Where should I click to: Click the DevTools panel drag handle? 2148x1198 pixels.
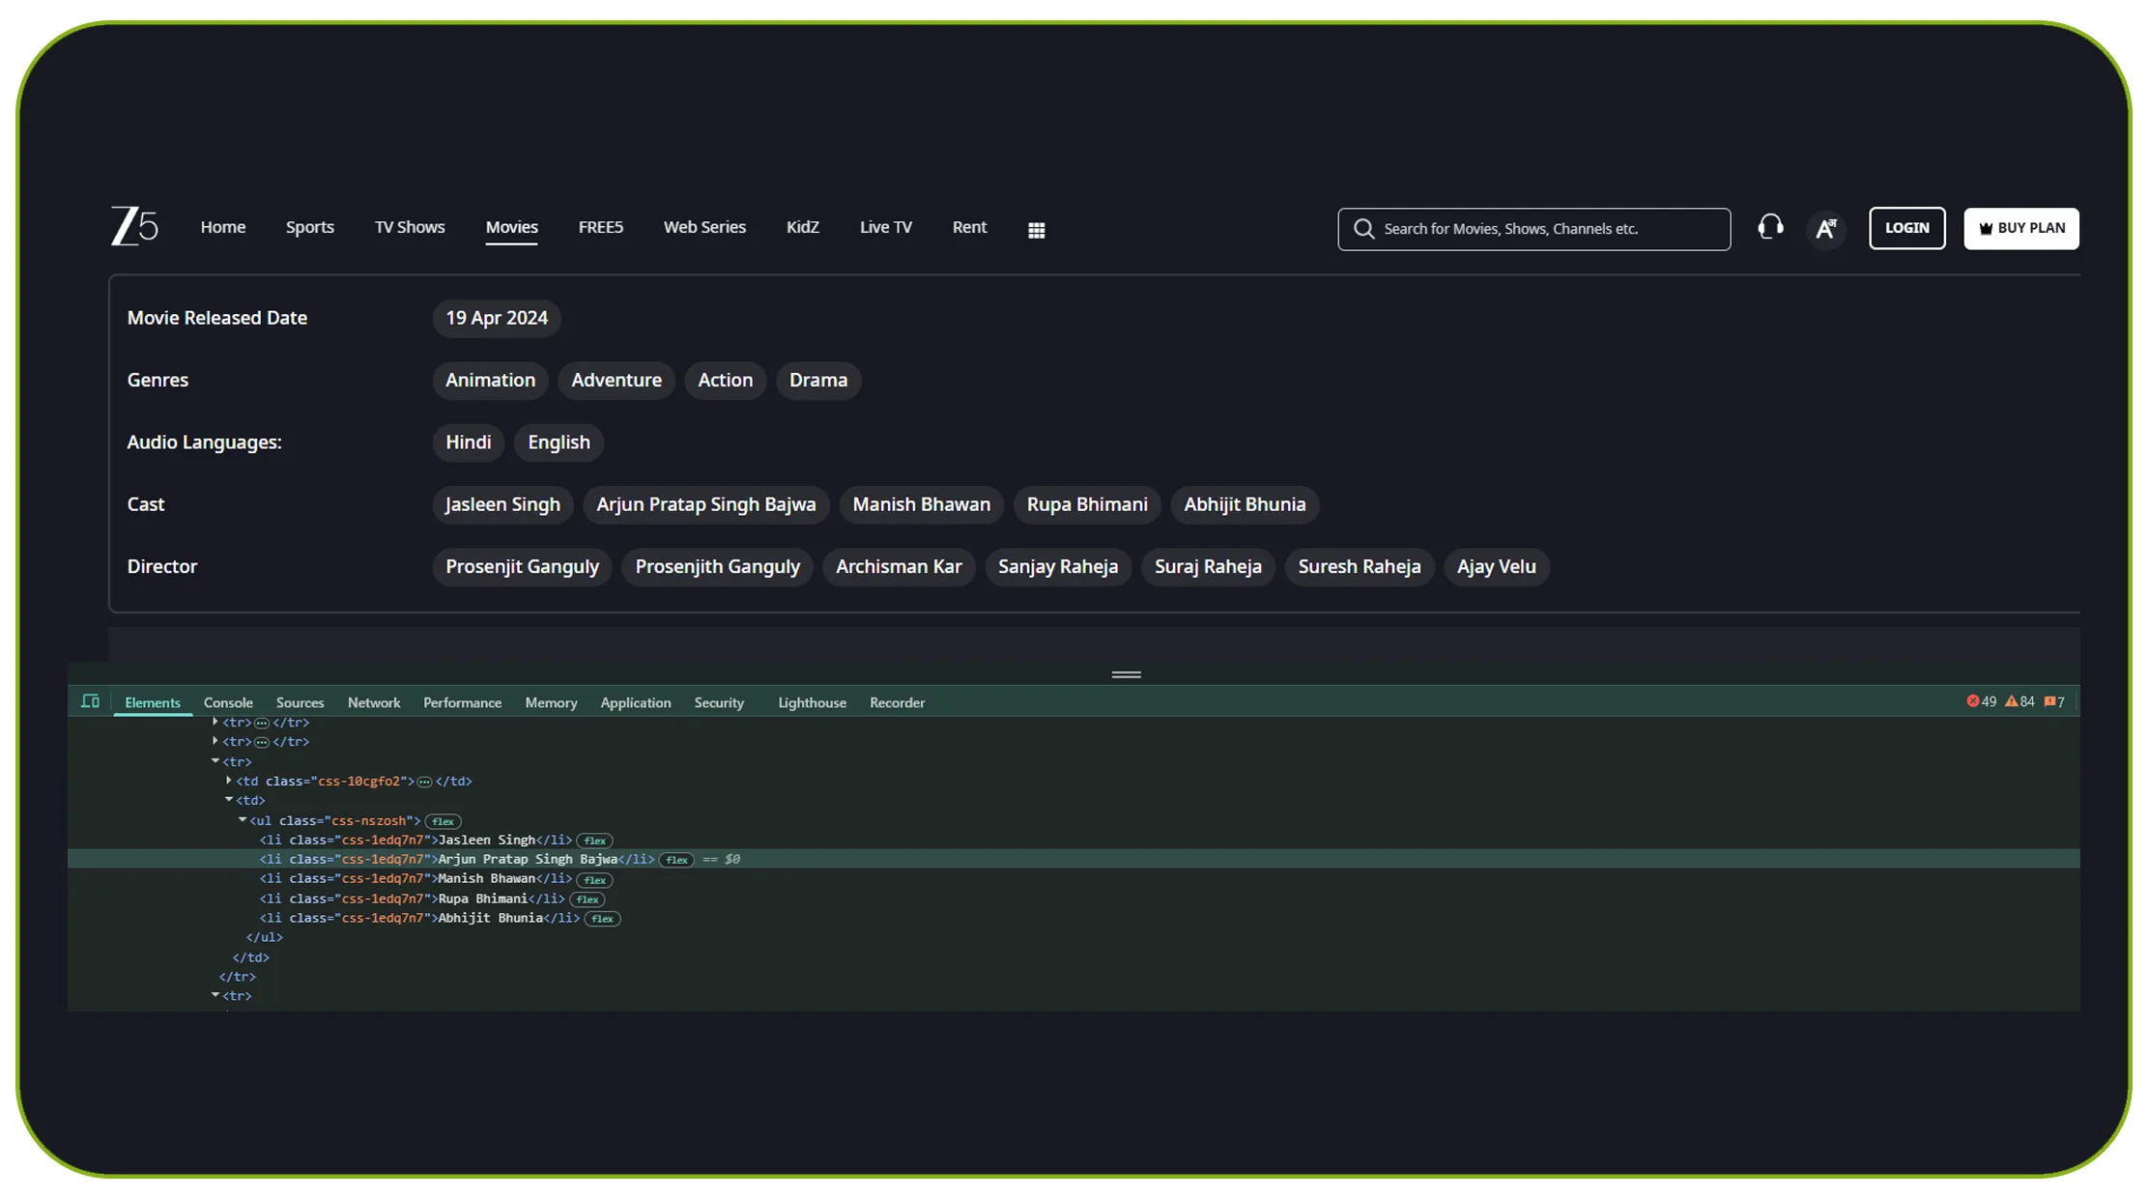pyautogui.click(x=1126, y=674)
